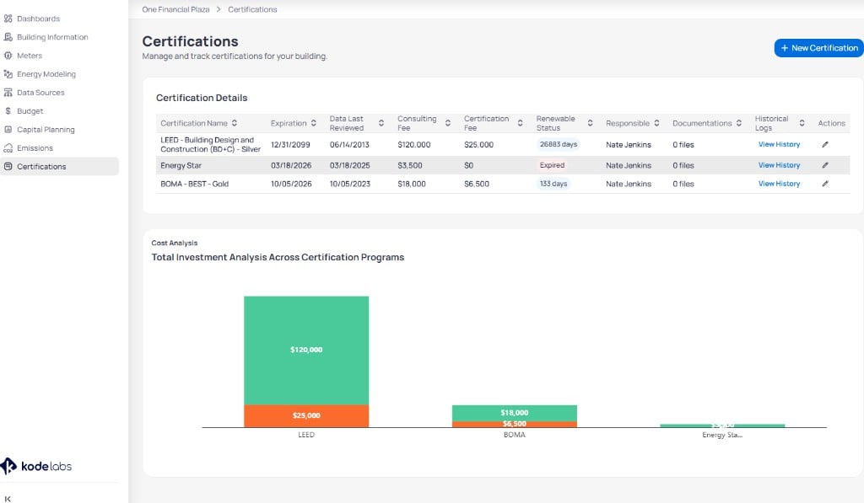Navigate to Energy Modeling
Image resolution: width=864 pixels, height=503 pixels.
click(x=46, y=74)
